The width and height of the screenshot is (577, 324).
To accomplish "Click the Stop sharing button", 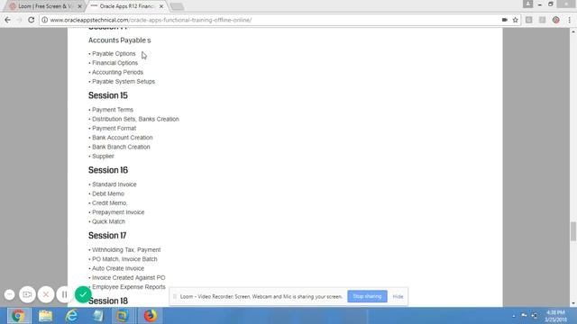I will click(x=367, y=296).
